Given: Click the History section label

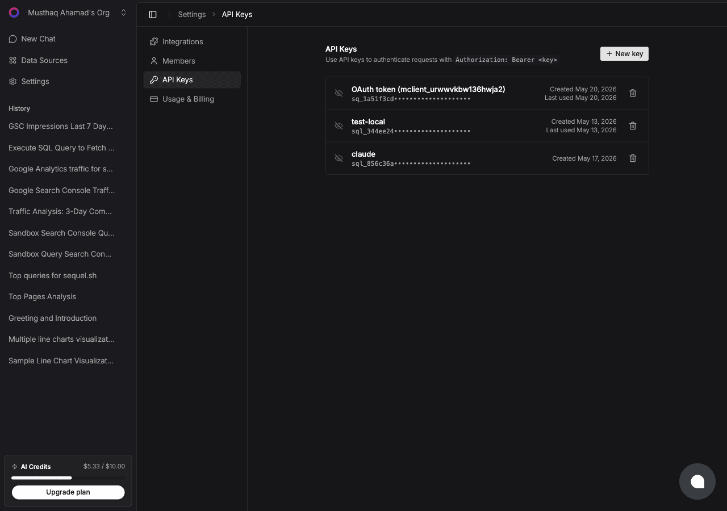Looking at the screenshot, I should pyautogui.click(x=19, y=108).
